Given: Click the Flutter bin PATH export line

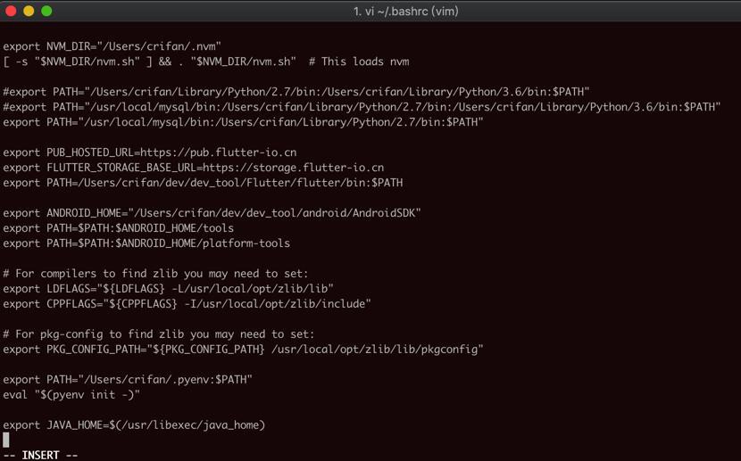Looking at the screenshot, I should coord(203,183).
